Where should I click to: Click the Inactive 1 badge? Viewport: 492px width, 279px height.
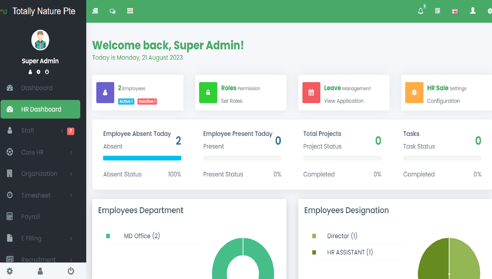(147, 102)
